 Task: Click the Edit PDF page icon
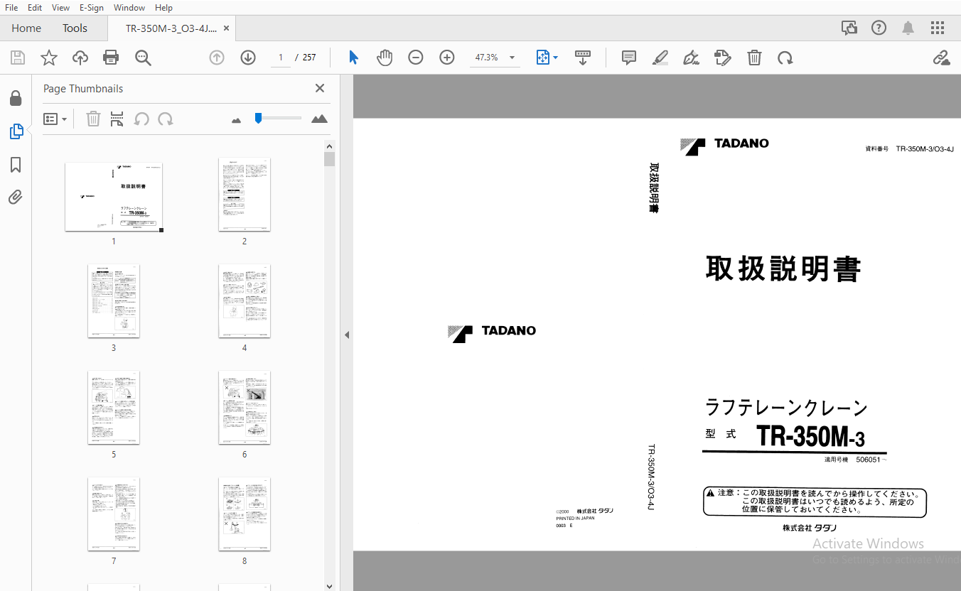coord(723,58)
